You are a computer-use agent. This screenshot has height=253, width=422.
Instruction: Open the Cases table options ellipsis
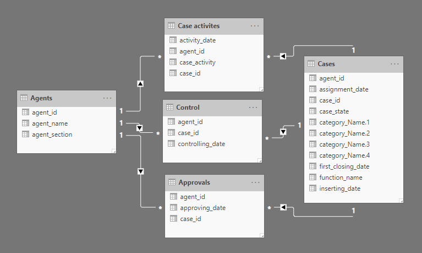click(394, 64)
